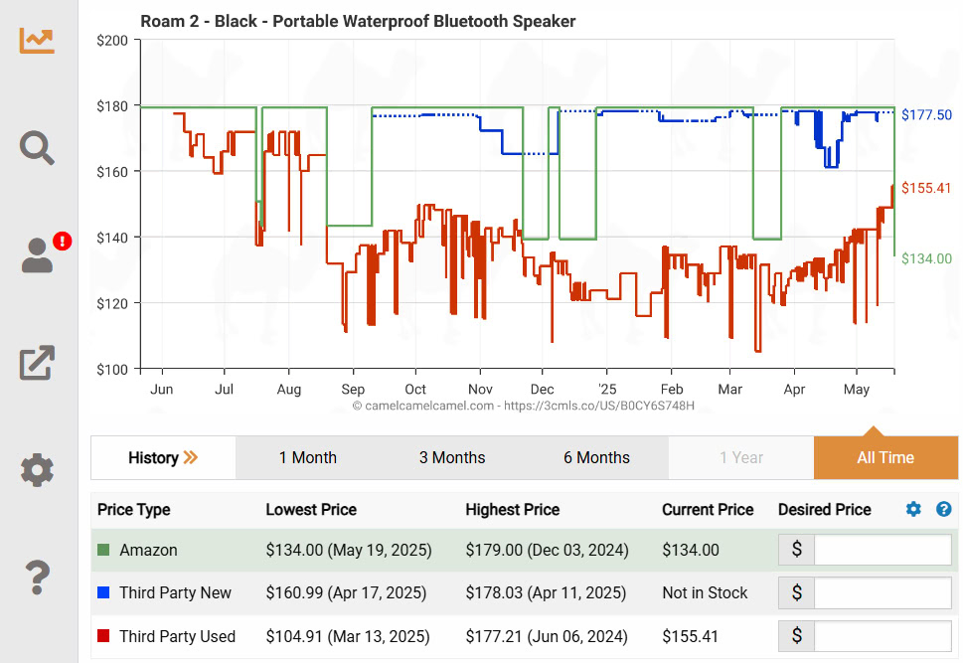Click the Amazon desired price input field
Viewport: 963px width, 663px height.
[x=883, y=550]
